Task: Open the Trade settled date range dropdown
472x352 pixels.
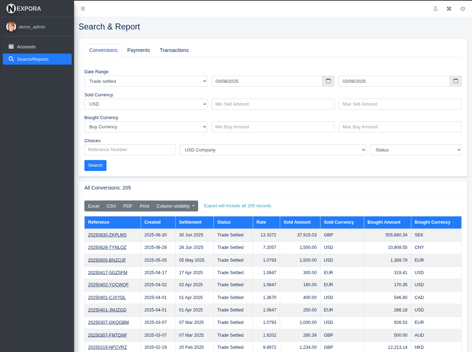Action: 145,81
